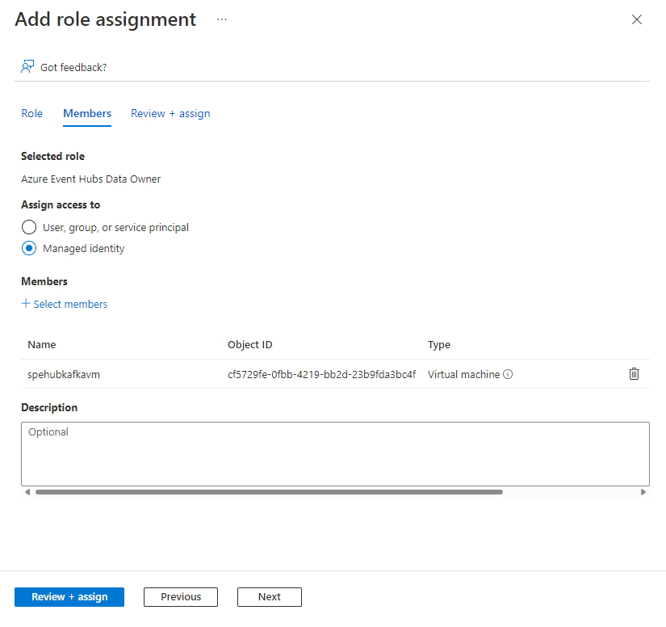Click the horizontal scrollbar thumb
The height and width of the screenshot is (627, 666).
point(269,491)
